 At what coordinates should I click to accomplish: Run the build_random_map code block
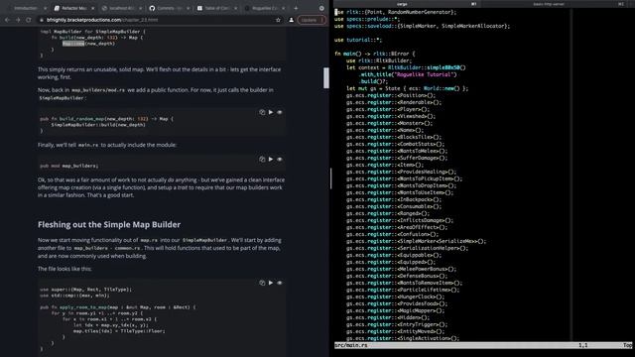[271, 112]
